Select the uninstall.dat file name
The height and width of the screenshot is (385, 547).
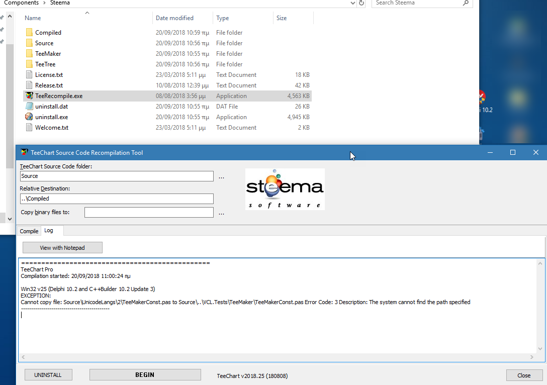pos(52,107)
